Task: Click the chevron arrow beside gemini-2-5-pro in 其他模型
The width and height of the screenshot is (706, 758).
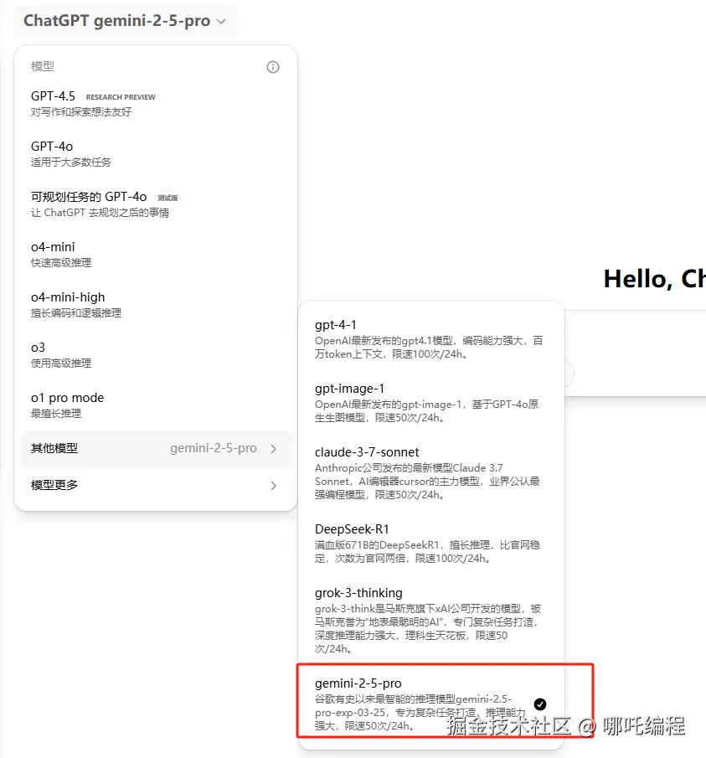Action: tap(274, 449)
